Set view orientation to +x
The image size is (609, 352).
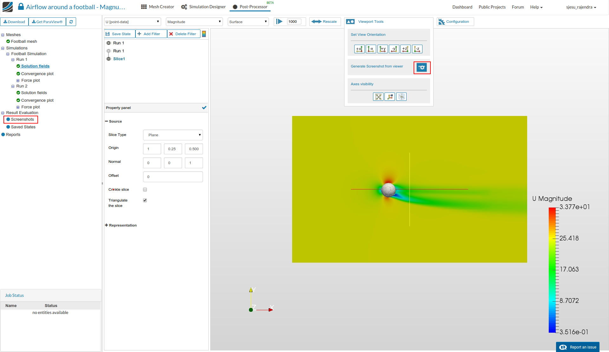point(359,49)
